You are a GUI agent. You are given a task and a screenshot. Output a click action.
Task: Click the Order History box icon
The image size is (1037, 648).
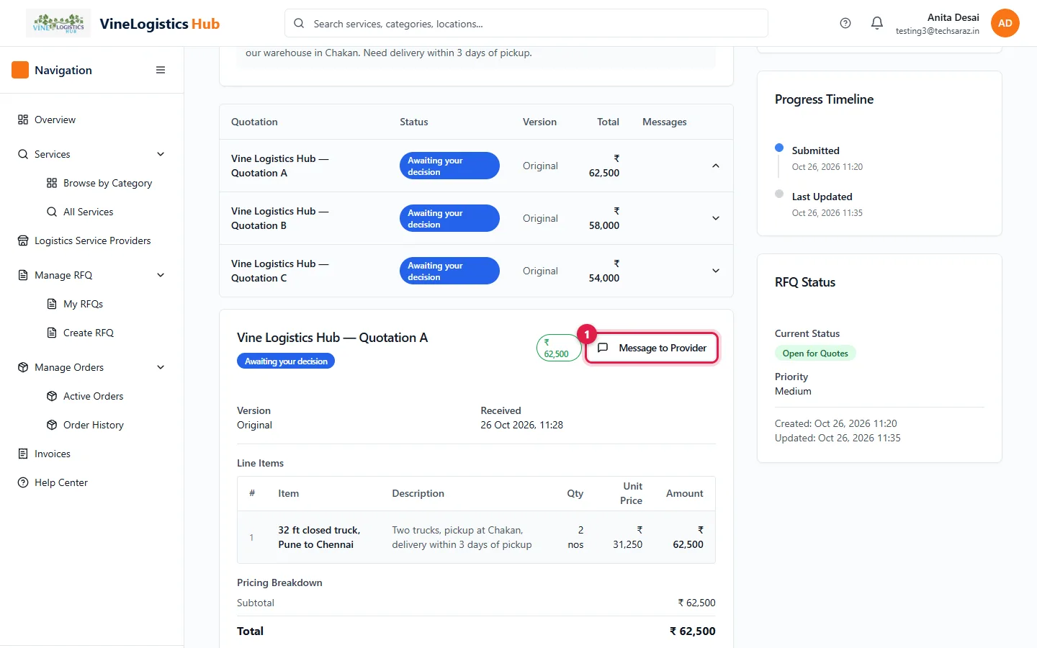[x=52, y=425]
